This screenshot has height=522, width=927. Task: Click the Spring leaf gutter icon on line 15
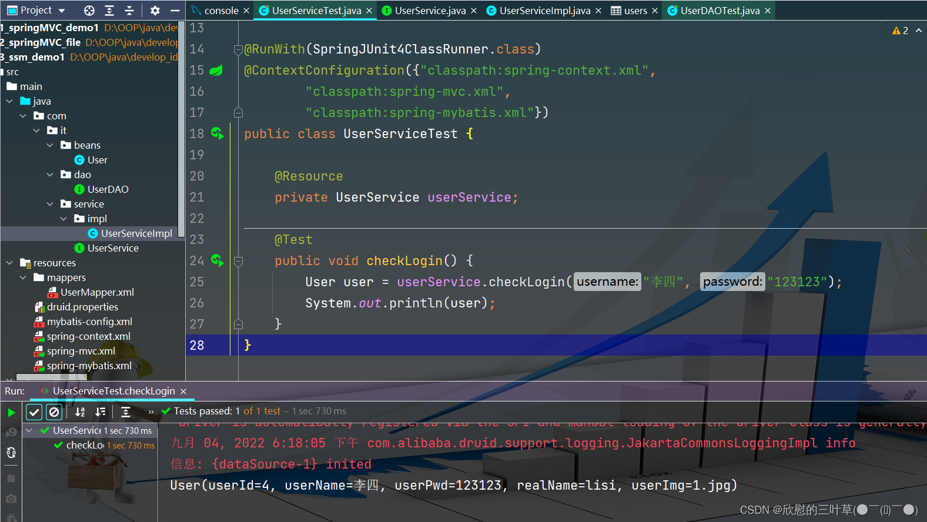tap(216, 70)
